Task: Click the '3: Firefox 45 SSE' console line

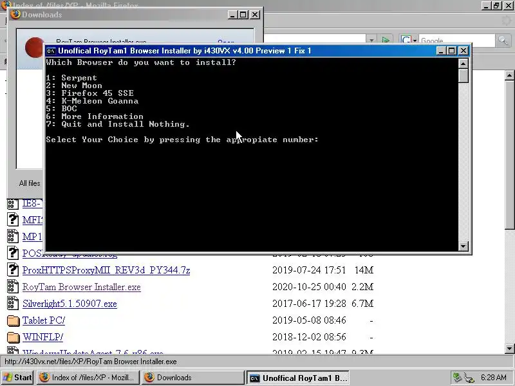Action: [90, 93]
